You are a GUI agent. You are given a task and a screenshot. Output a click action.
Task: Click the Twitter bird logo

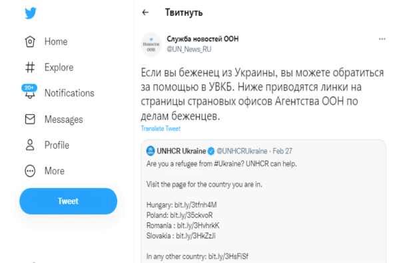click(x=31, y=13)
